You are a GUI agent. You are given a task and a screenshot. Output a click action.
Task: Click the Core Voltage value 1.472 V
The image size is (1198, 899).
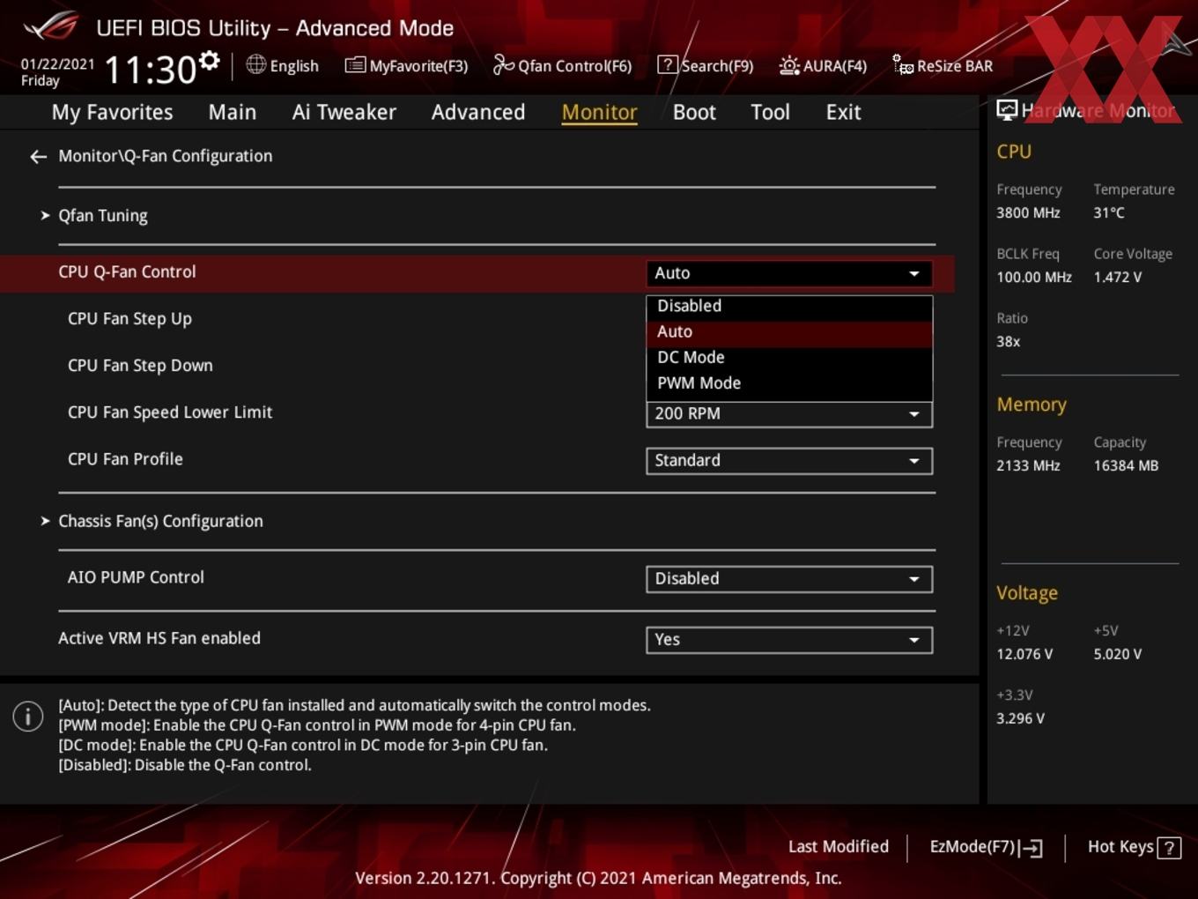(1118, 277)
